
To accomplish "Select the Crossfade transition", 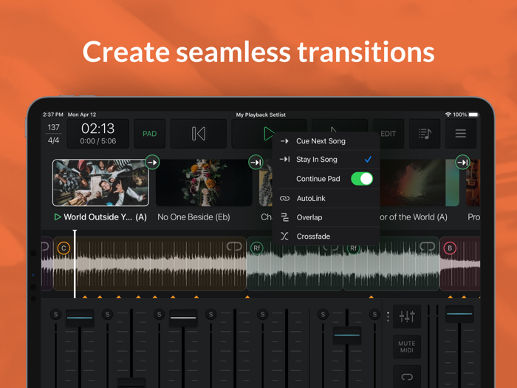I will [x=326, y=236].
